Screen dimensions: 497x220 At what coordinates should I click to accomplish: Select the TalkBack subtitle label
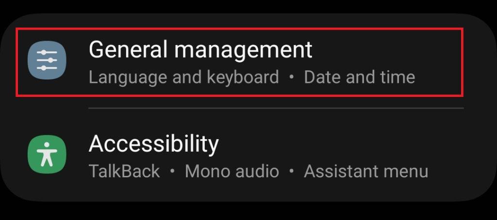pos(124,171)
